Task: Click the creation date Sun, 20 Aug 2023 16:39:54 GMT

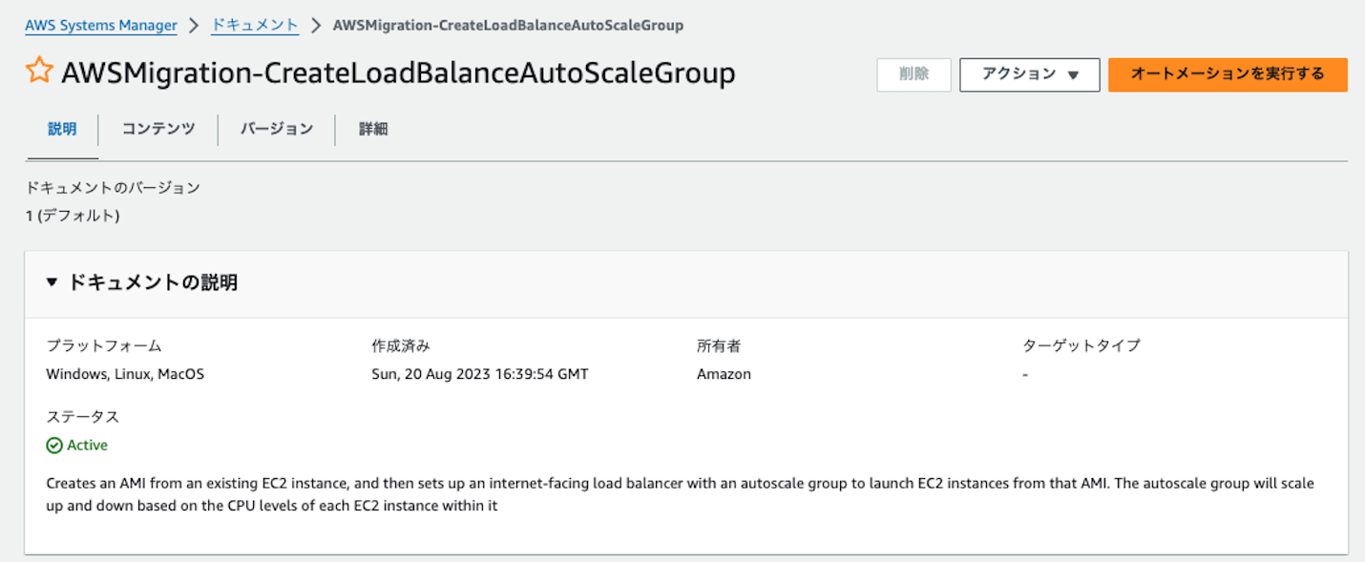Action: tap(480, 374)
